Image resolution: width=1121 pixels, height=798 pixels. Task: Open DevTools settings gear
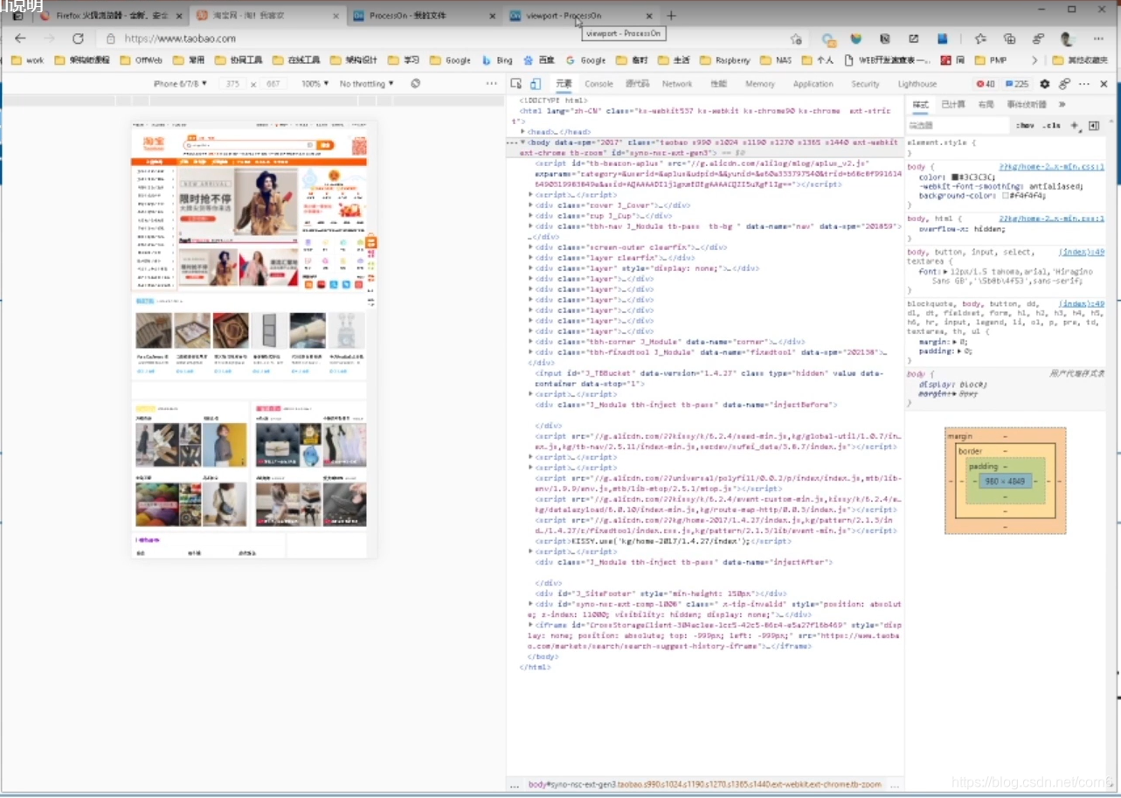[x=1044, y=84]
